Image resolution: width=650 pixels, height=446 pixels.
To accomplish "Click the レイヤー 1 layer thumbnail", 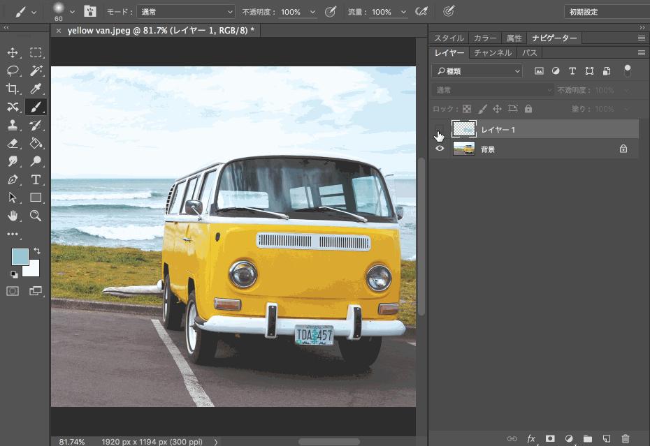I will 464,129.
